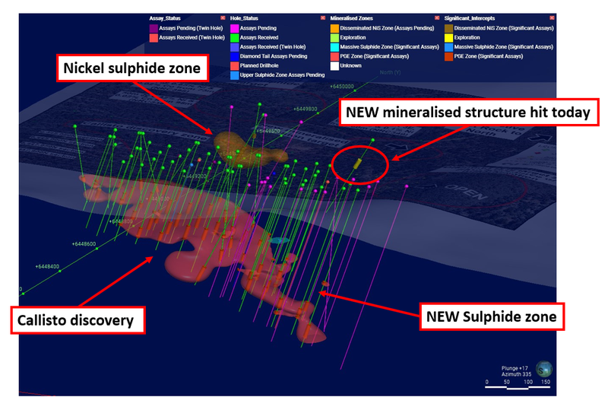Select the 'Assays Pending (Twin Hole)' label
The height and width of the screenshot is (413, 608).
(191, 28)
